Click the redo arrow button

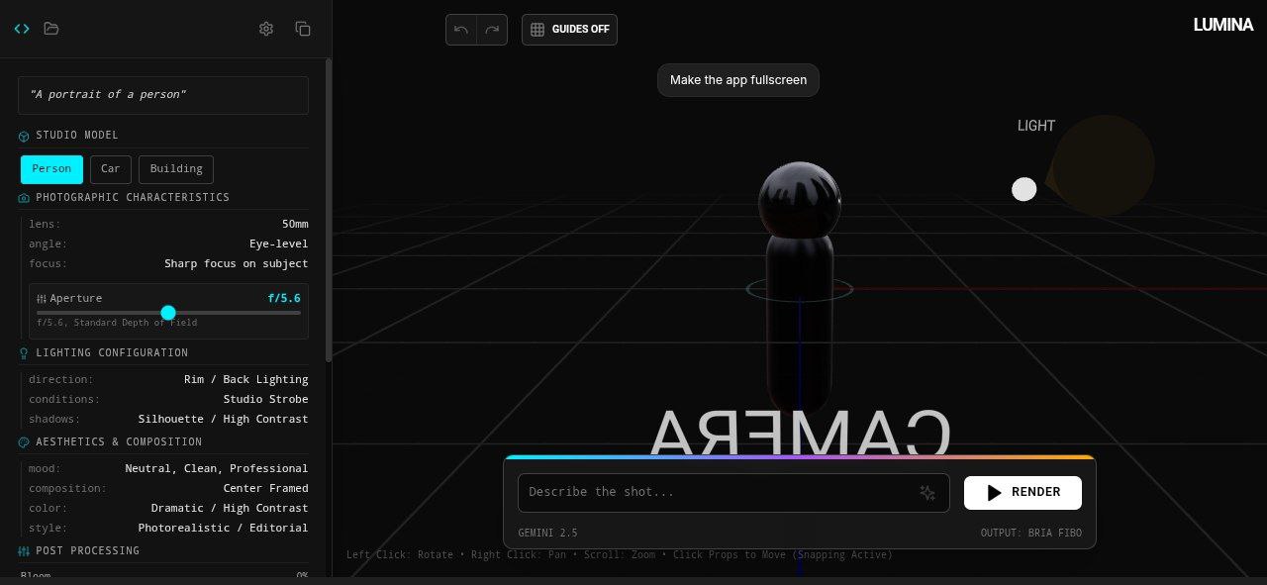click(x=492, y=30)
